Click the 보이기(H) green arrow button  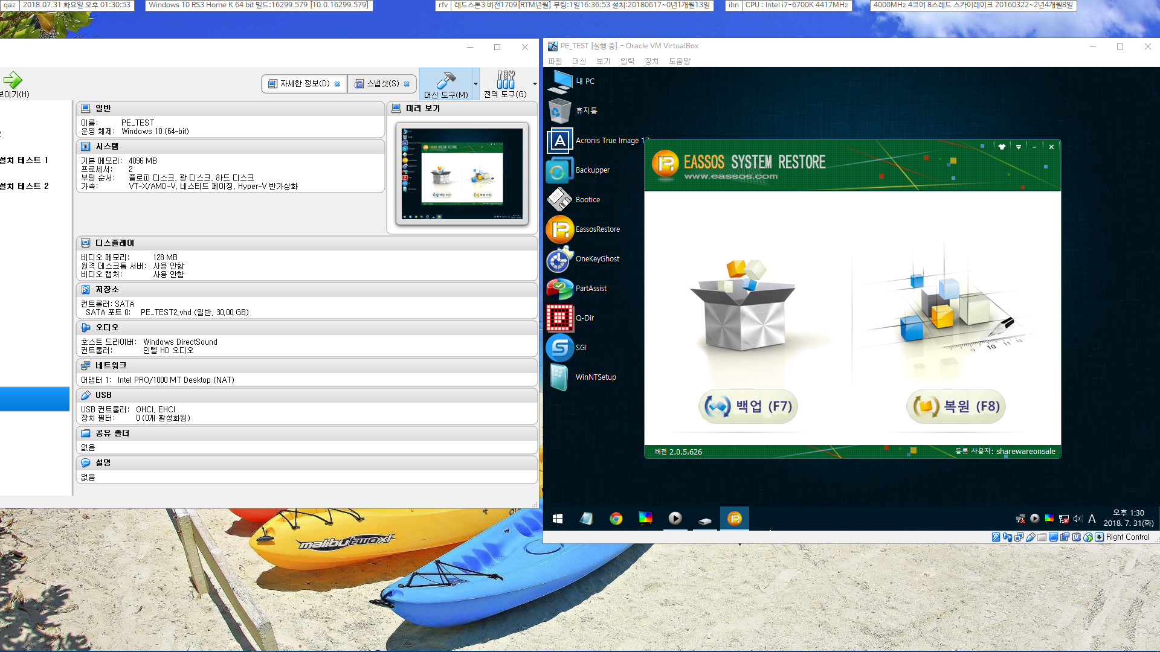13,84
